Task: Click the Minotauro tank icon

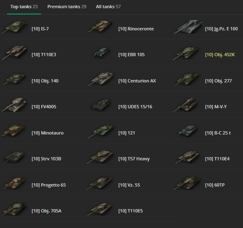Action: click(x=14, y=131)
